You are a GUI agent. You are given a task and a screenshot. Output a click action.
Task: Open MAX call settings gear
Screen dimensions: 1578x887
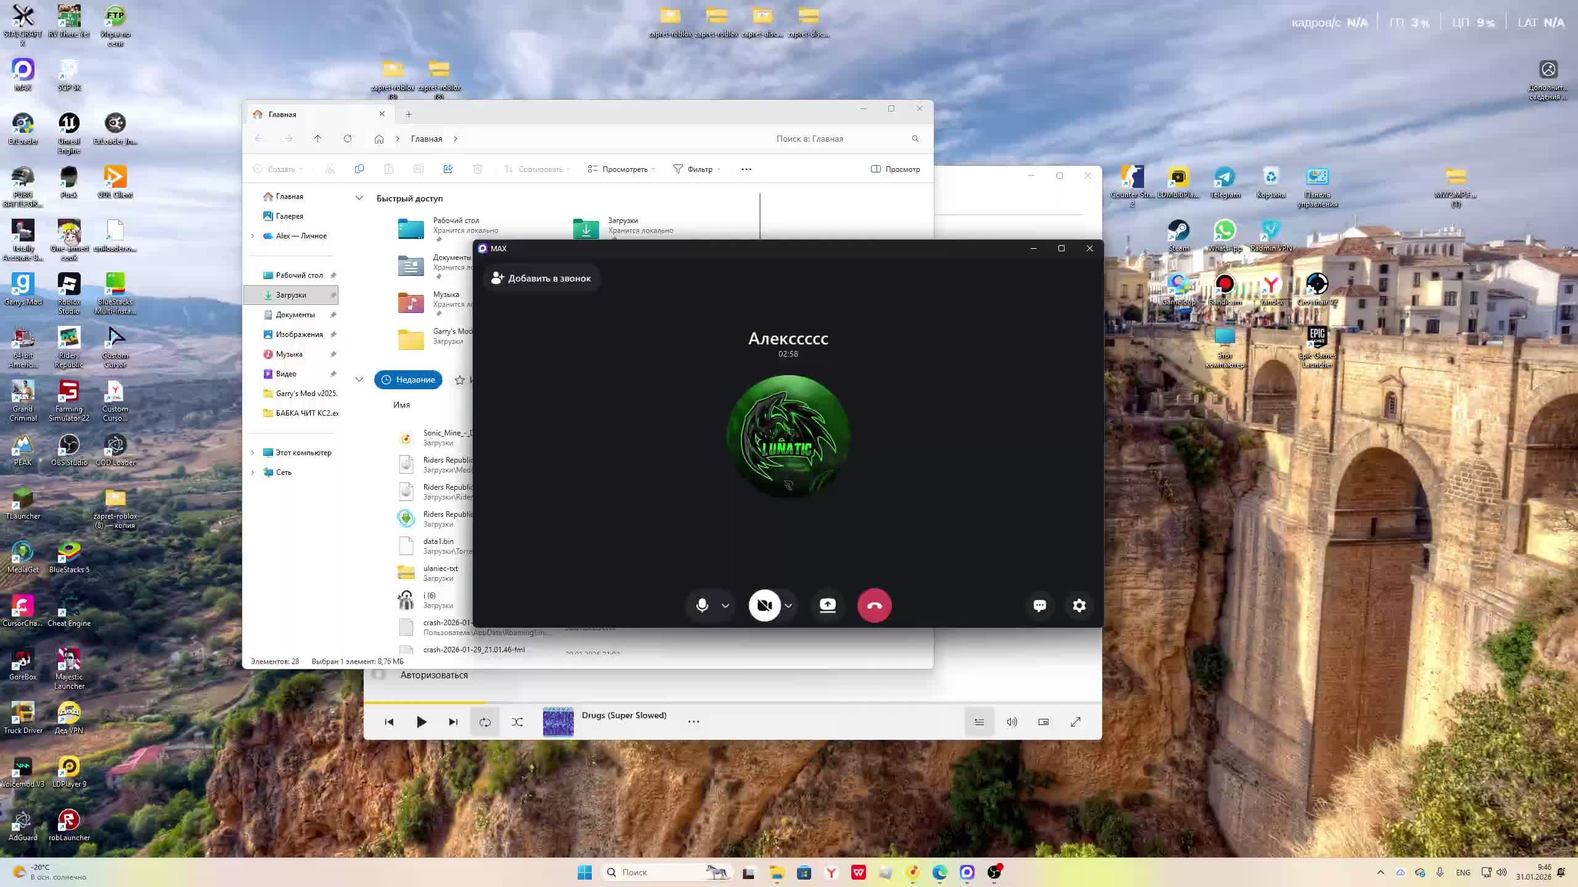tap(1079, 606)
